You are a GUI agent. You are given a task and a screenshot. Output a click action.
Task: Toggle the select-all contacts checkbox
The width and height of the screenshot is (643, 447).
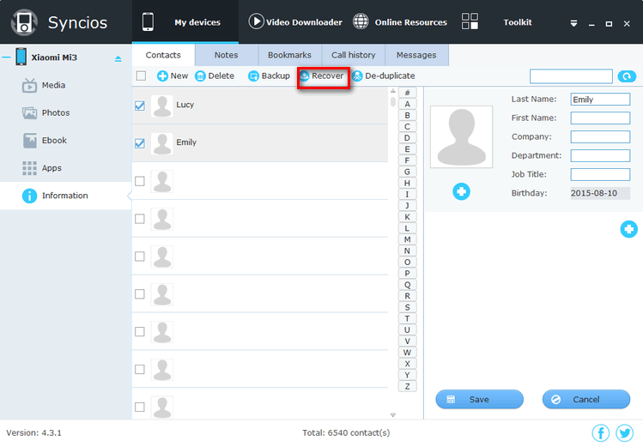click(x=141, y=76)
